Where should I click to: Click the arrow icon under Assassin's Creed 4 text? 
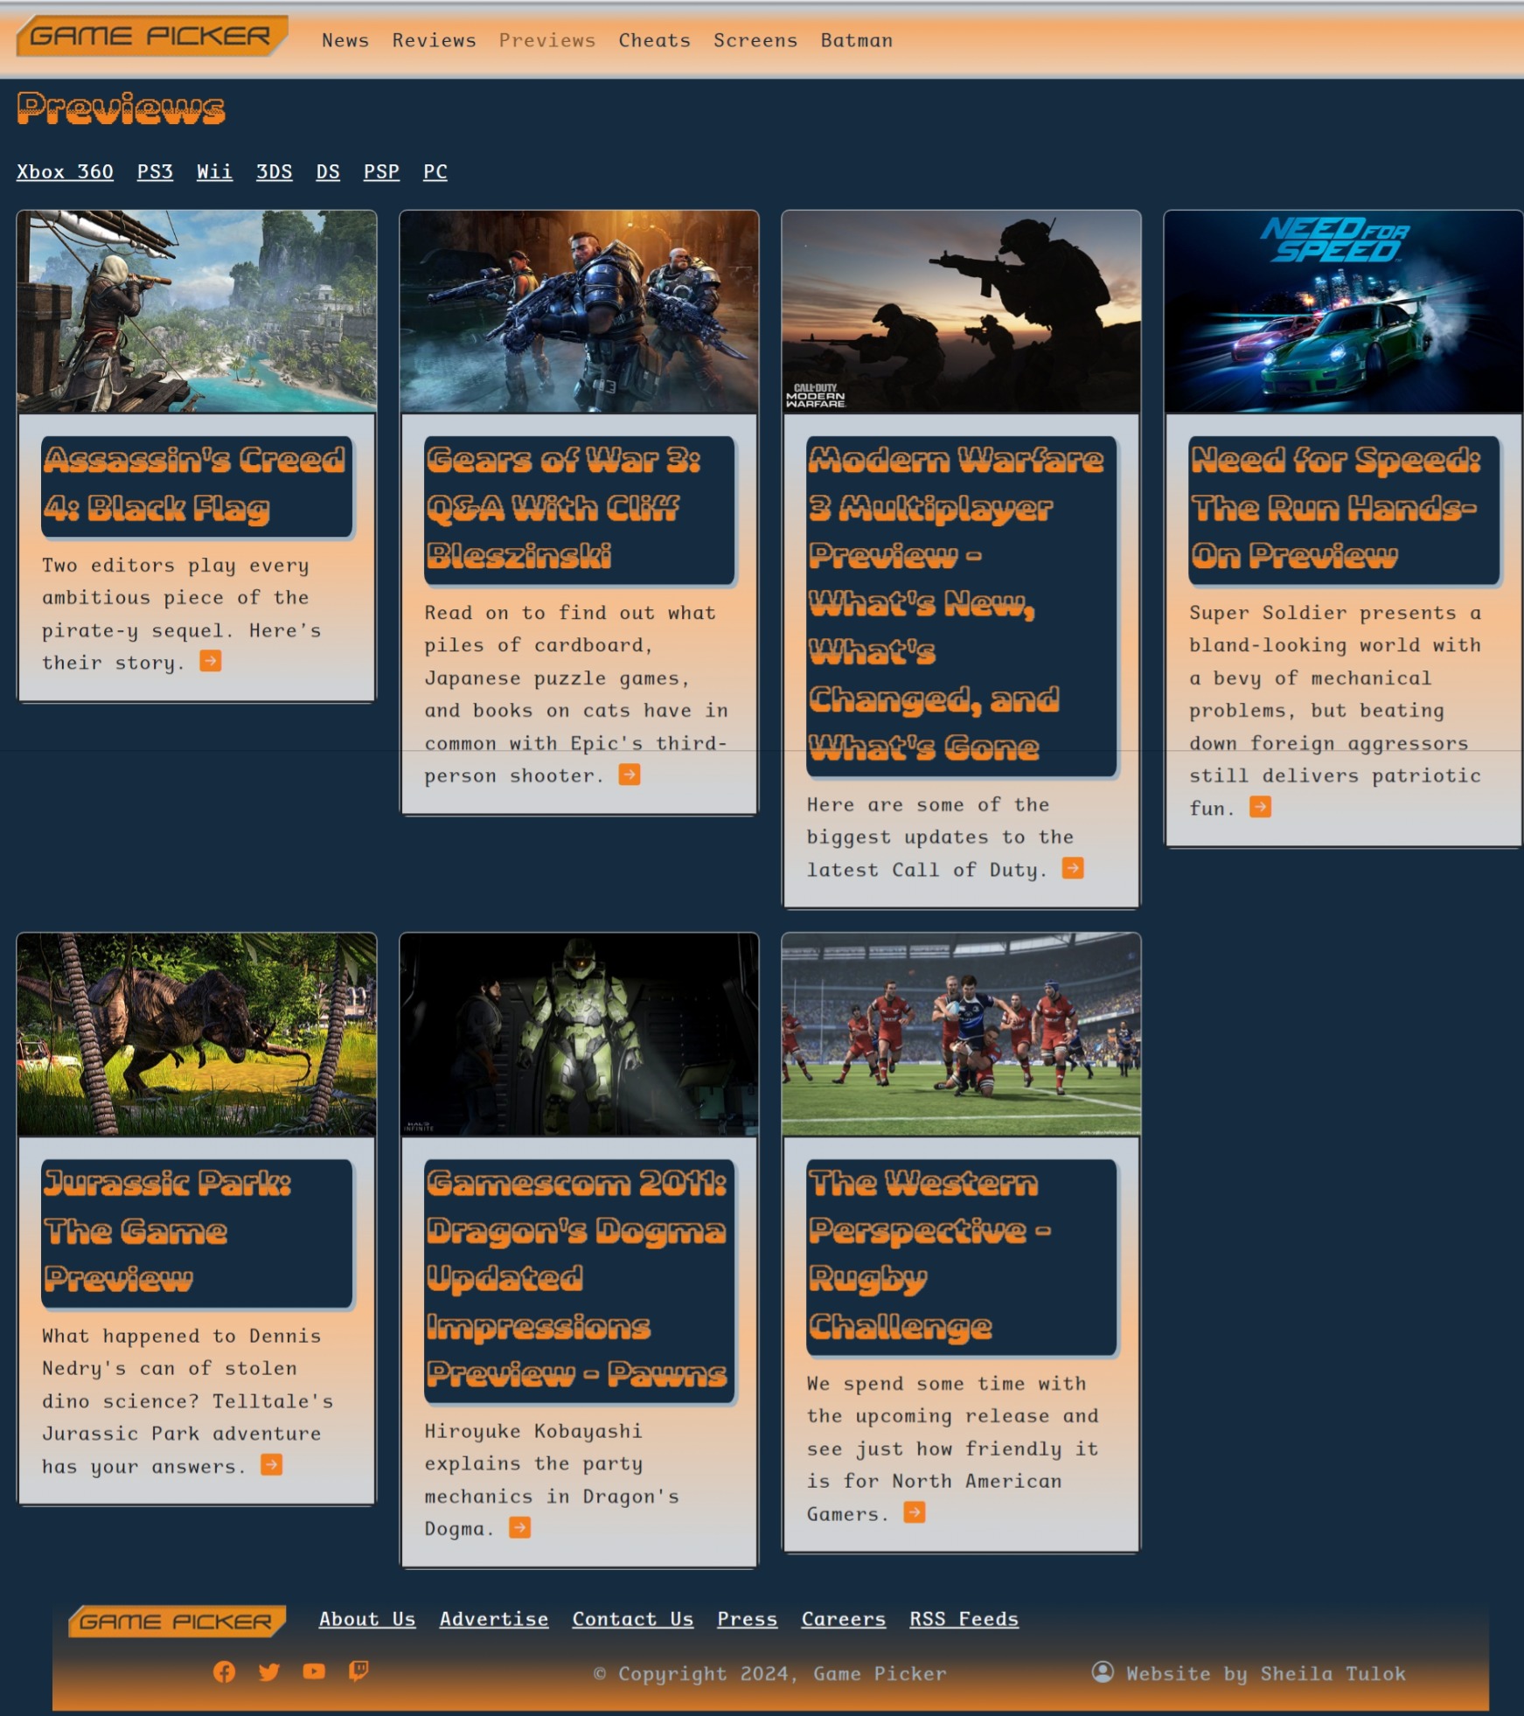210,661
